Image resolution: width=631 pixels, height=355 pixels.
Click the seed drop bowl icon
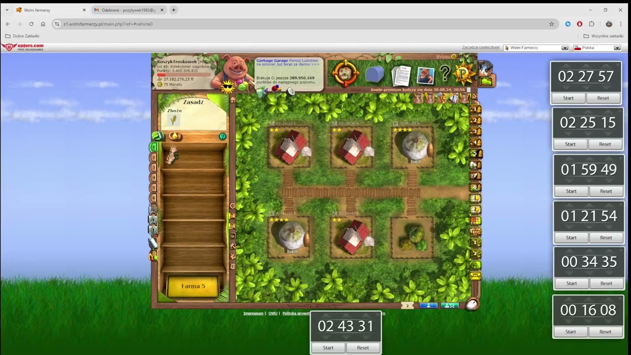point(175,136)
